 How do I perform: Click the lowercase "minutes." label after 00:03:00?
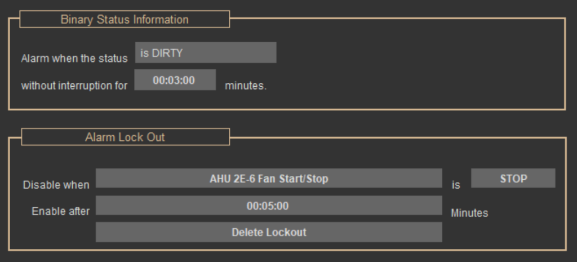point(246,86)
